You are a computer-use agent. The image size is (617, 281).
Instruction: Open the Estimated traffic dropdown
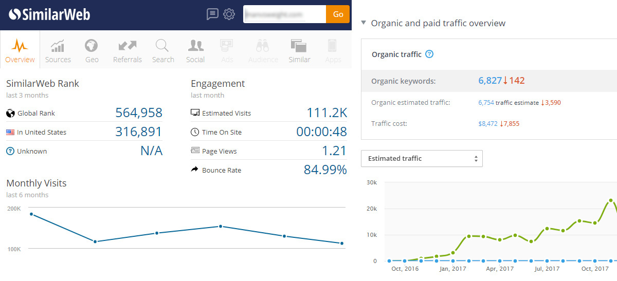pyautogui.click(x=422, y=158)
